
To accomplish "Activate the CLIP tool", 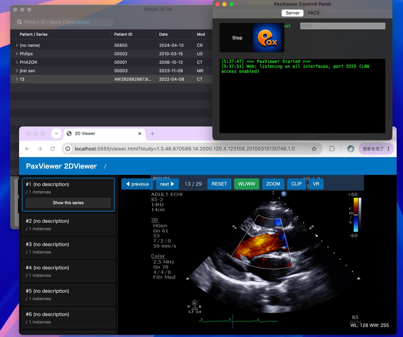I will 296,184.
